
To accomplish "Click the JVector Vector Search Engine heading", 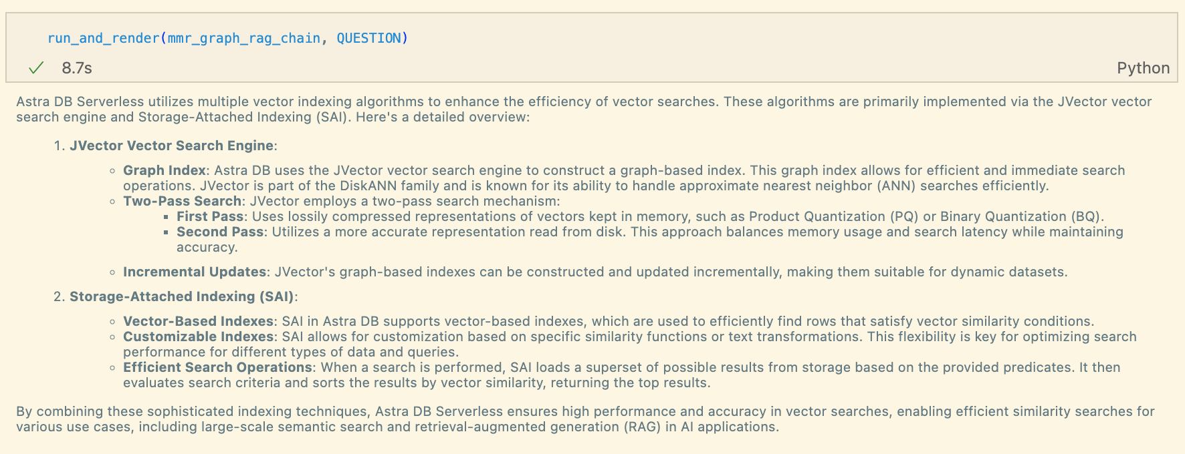I will point(171,146).
